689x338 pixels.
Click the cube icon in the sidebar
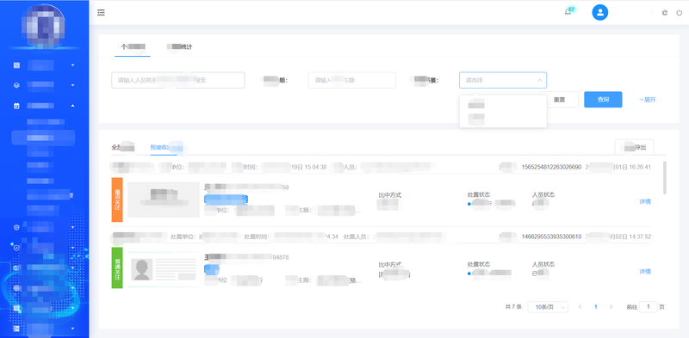(16, 85)
